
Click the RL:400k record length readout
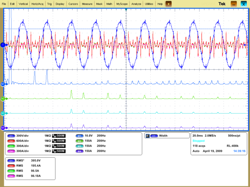pyautogui.click(x=233, y=146)
